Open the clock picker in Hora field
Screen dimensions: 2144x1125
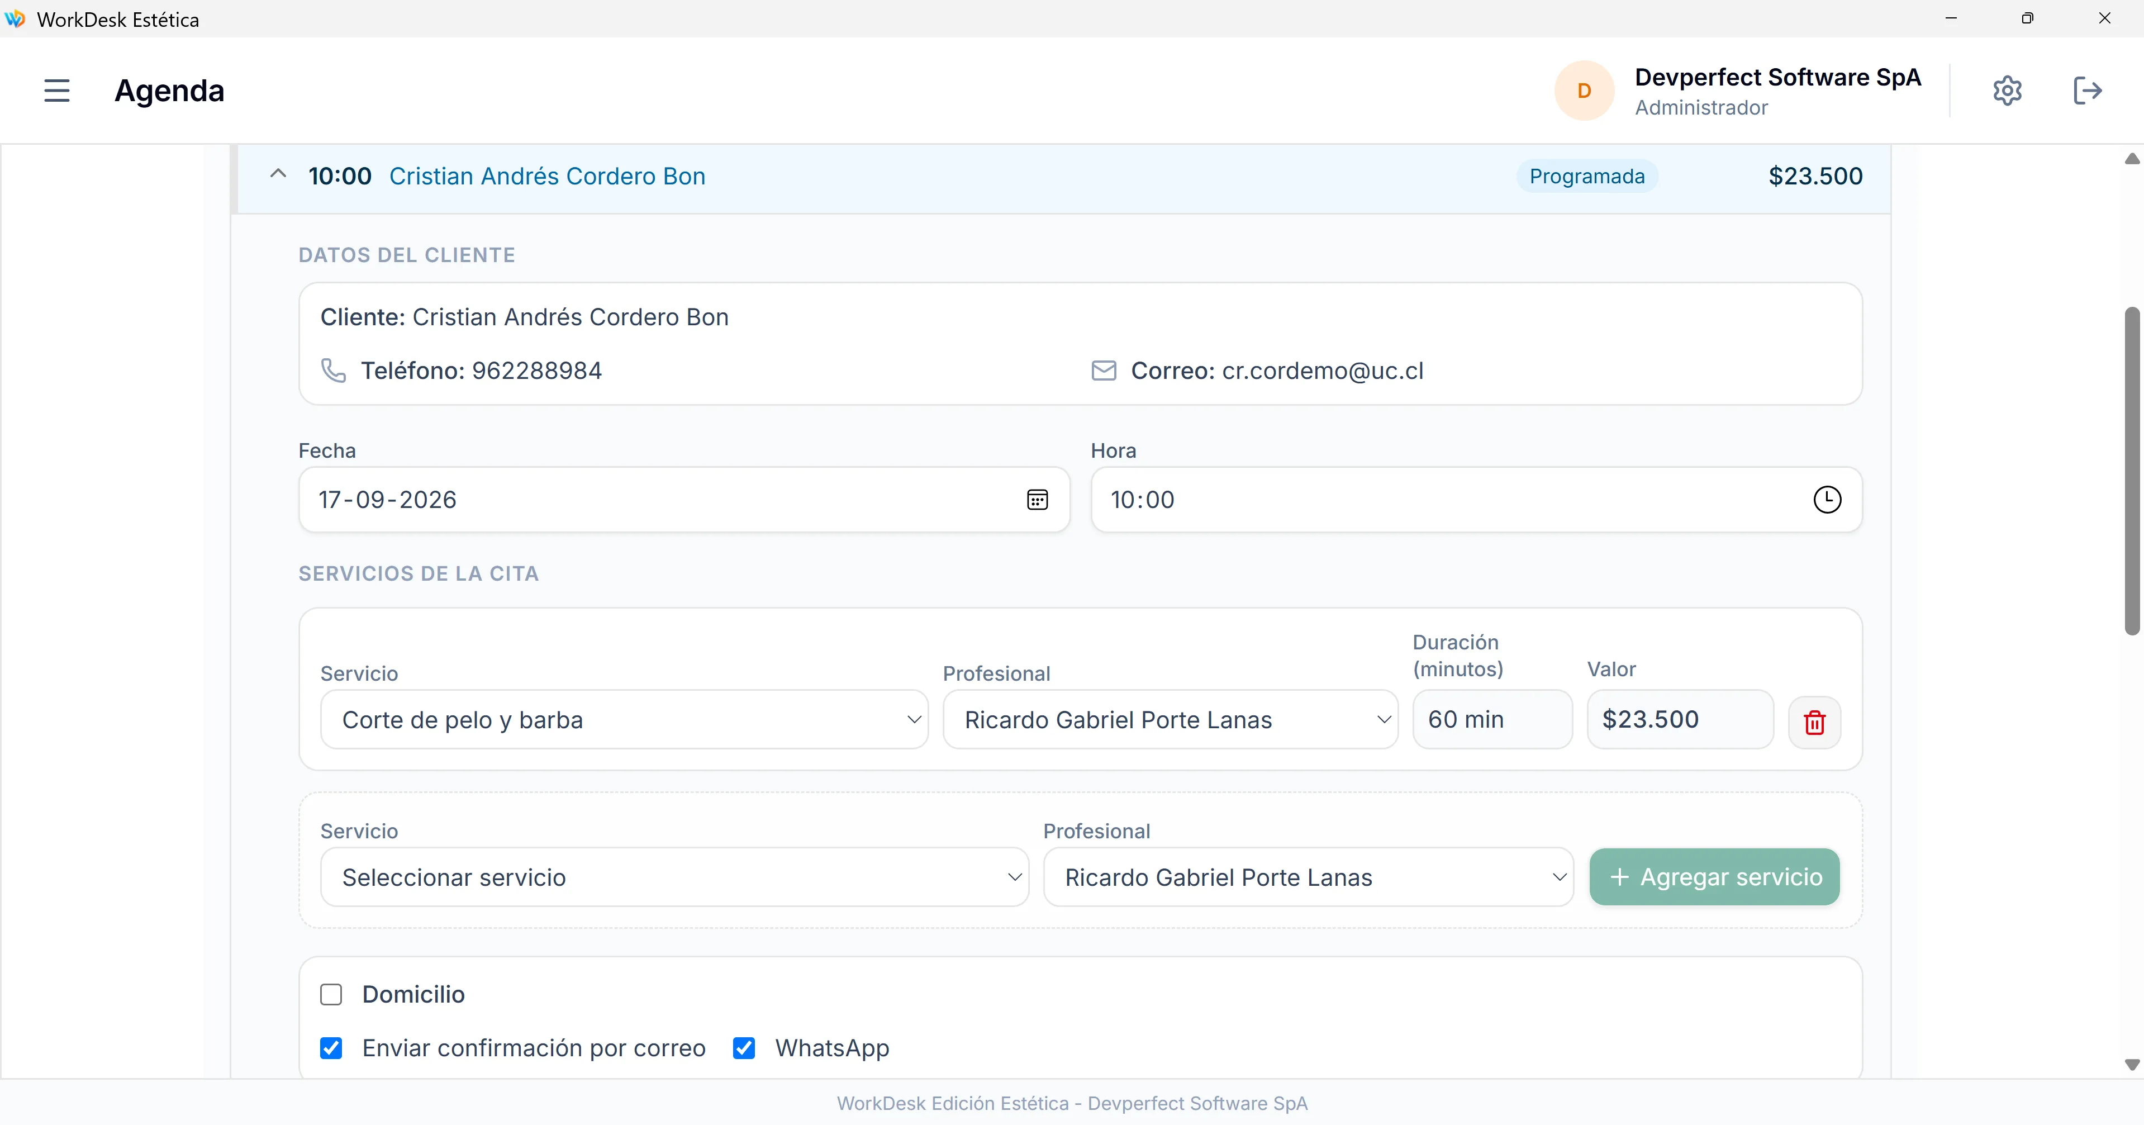(1827, 500)
